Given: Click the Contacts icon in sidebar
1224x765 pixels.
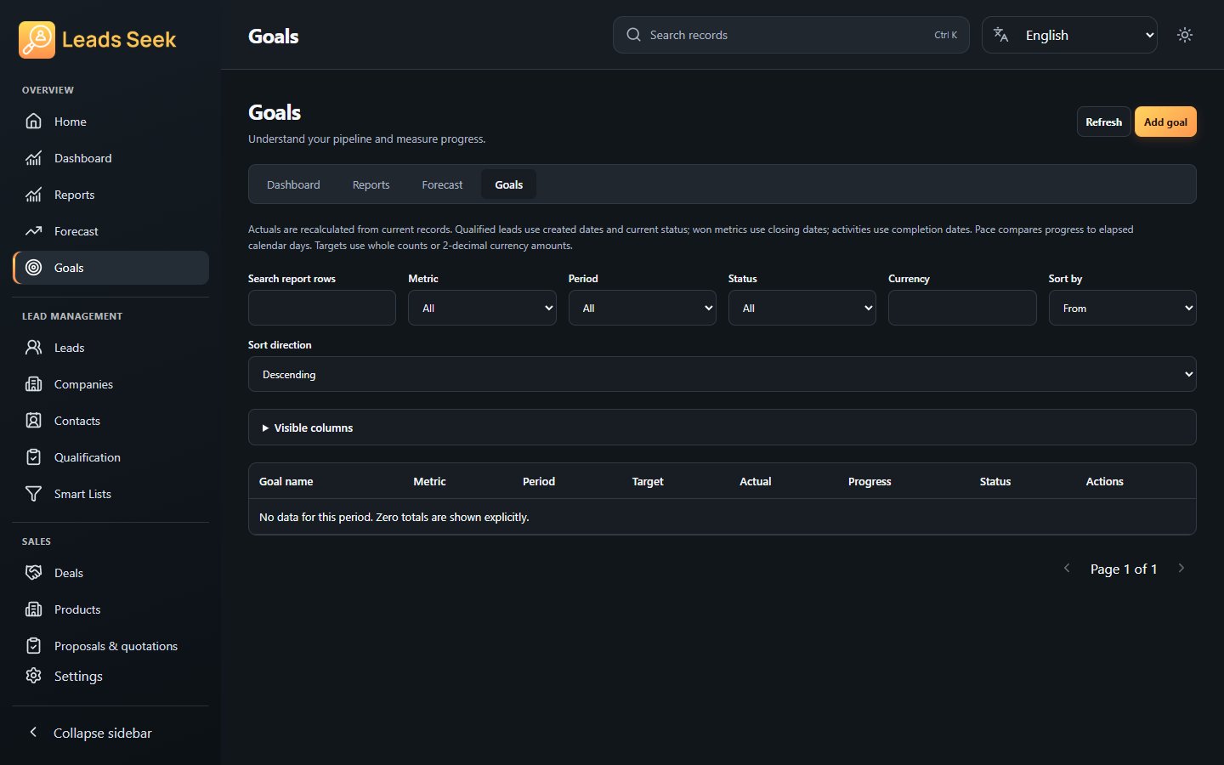Looking at the screenshot, I should 34,421.
